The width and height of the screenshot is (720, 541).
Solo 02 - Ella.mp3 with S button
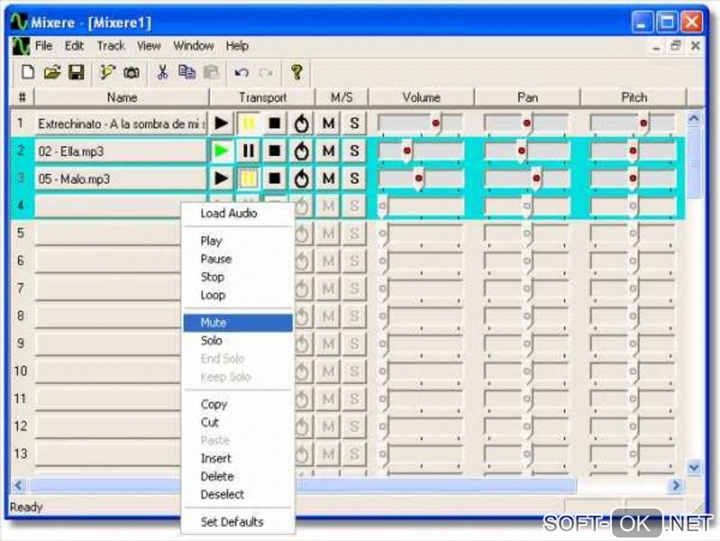(x=354, y=151)
